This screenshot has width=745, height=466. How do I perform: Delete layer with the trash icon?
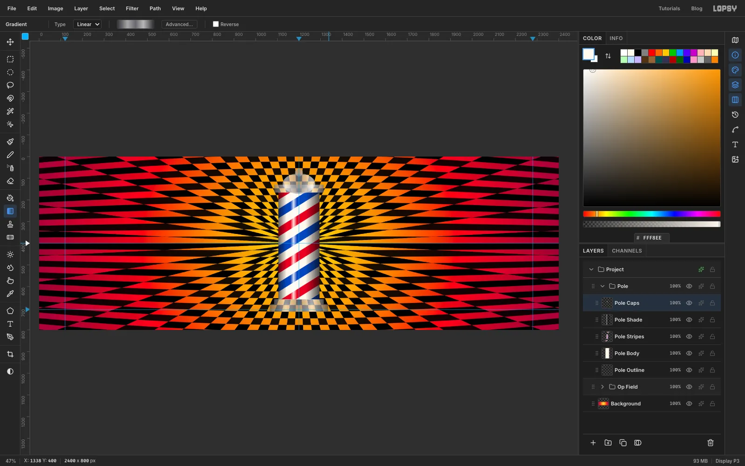711,443
